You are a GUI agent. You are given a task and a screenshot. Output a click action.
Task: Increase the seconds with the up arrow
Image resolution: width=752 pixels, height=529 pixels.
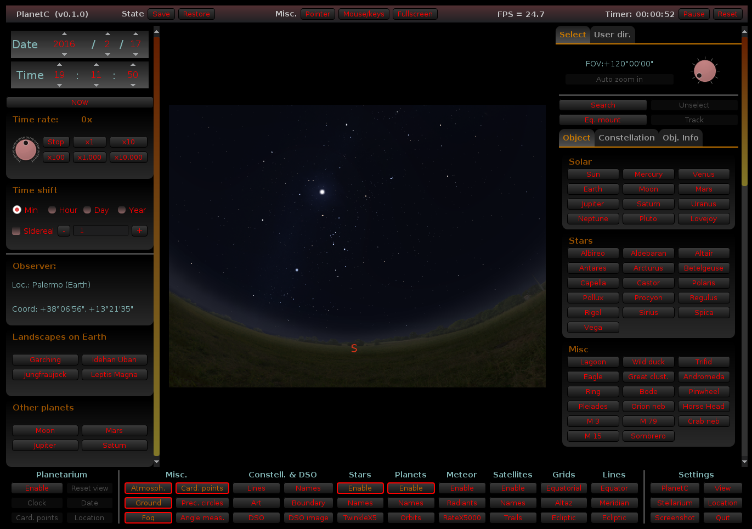point(133,64)
